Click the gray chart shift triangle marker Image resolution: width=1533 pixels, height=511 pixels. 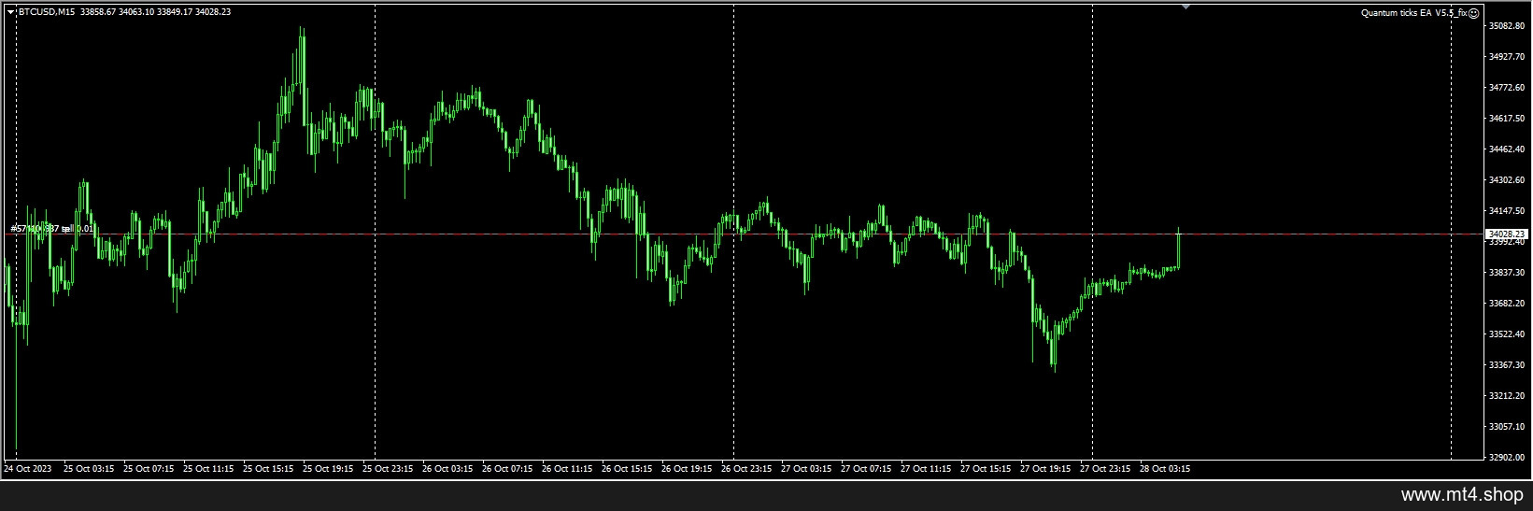pos(1185,7)
